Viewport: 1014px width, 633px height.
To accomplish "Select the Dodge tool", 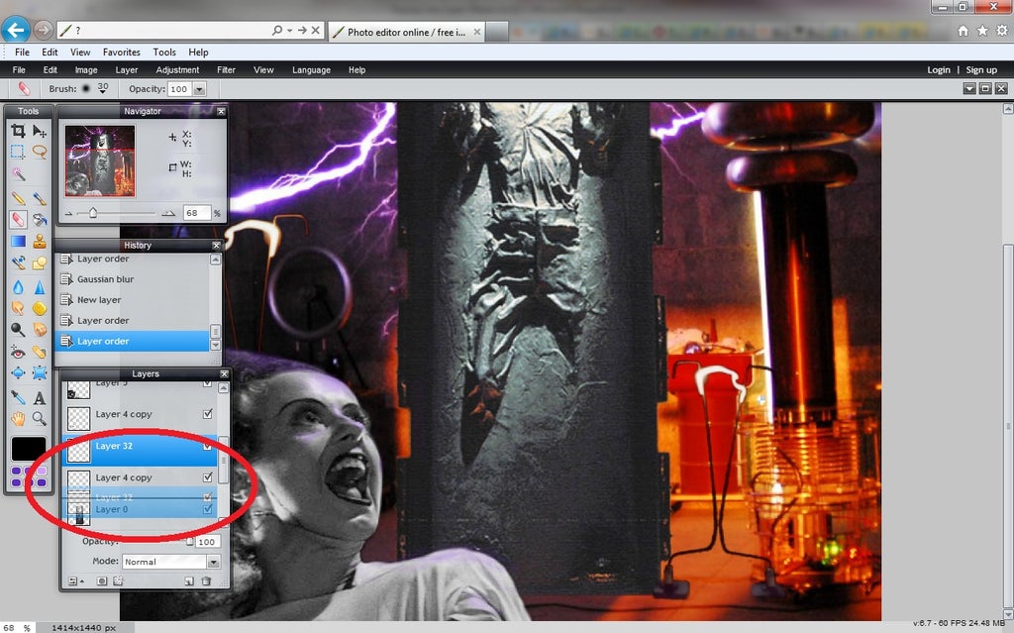I will [18, 330].
